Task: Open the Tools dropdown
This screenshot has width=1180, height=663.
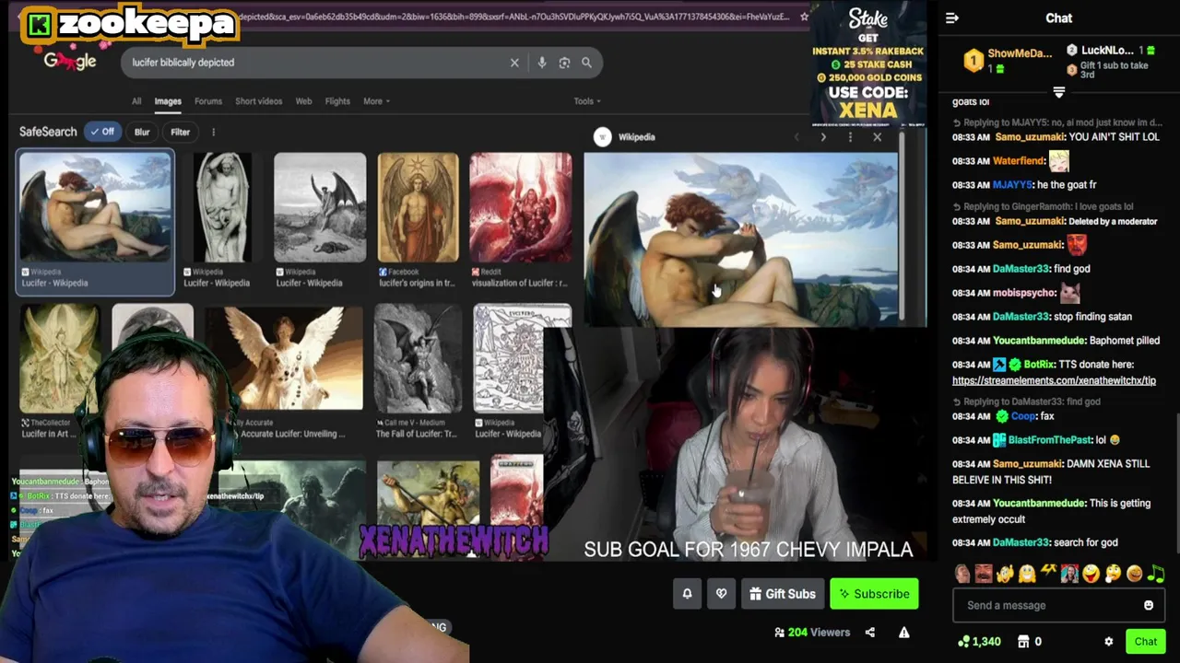Action: click(x=586, y=101)
